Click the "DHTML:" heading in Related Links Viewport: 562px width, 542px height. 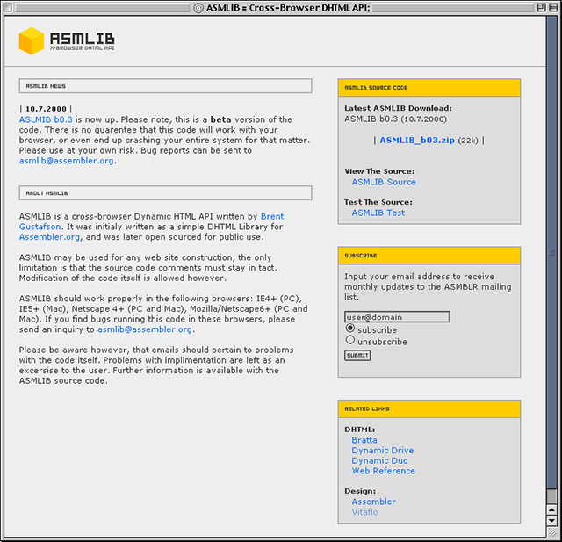click(359, 430)
